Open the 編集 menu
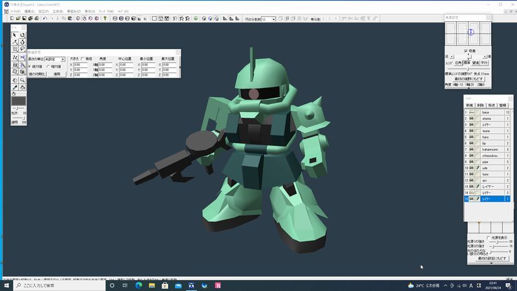 point(29,11)
